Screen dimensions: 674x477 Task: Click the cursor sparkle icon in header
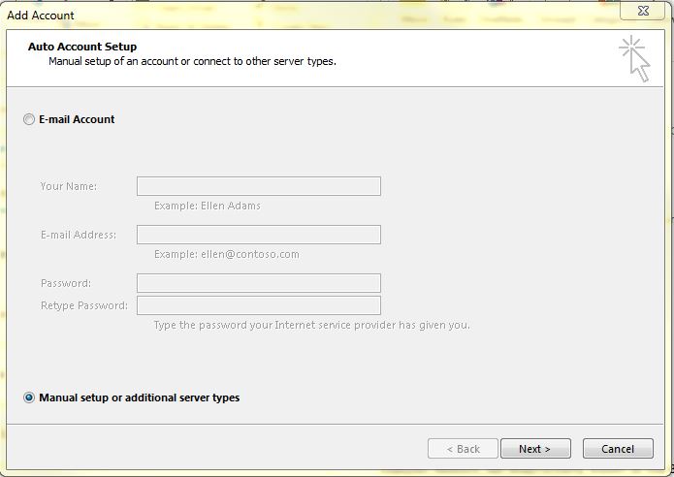tap(635, 59)
